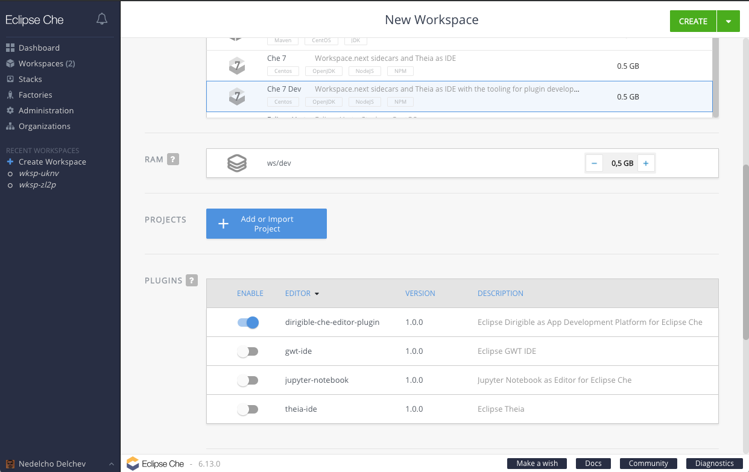Image resolution: width=749 pixels, height=472 pixels.
Task: Navigate to Factories
Action: click(x=36, y=95)
